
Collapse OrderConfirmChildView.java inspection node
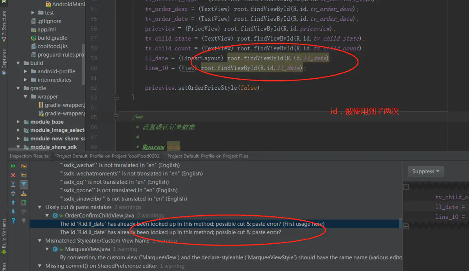[x=47, y=216]
